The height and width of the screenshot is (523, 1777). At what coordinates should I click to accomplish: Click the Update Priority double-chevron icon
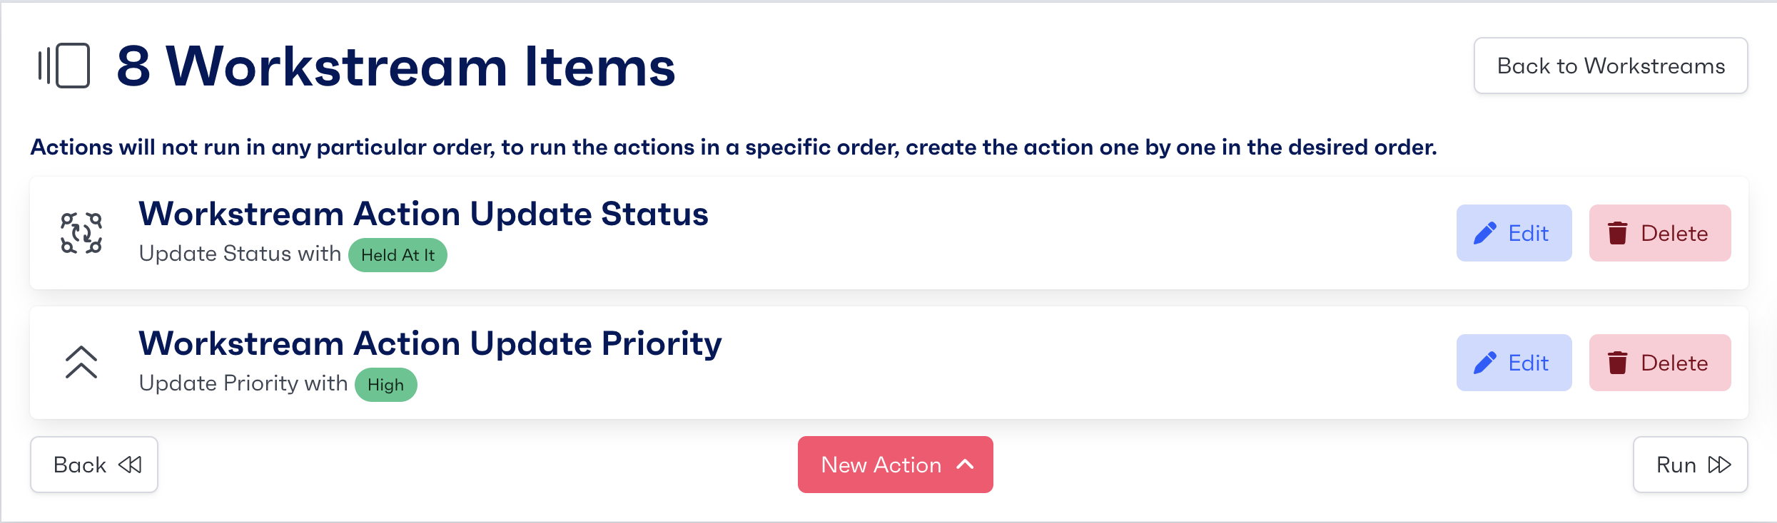(81, 363)
